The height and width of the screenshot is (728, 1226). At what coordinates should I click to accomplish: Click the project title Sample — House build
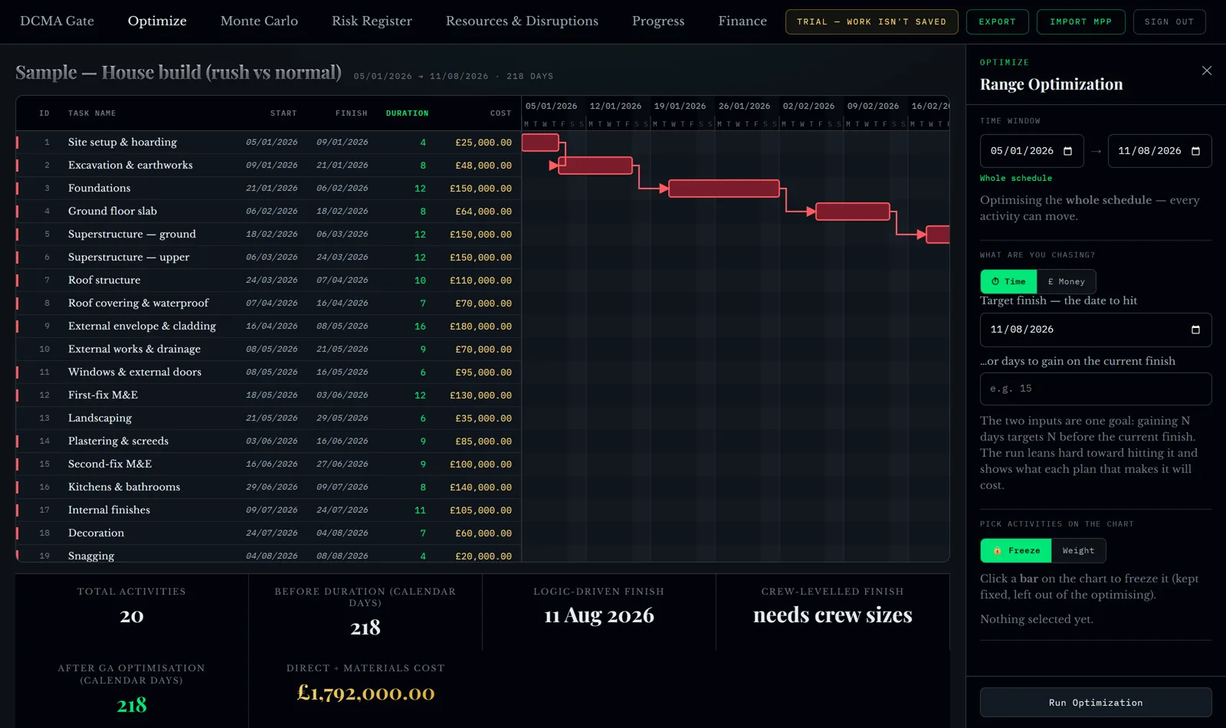[x=179, y=73]
